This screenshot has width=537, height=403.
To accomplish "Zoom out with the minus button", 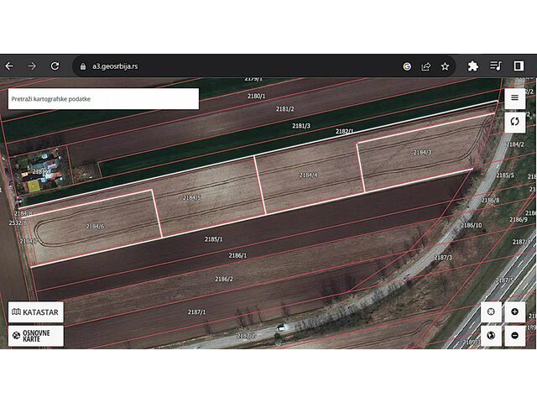I will (x=514, y=336).
